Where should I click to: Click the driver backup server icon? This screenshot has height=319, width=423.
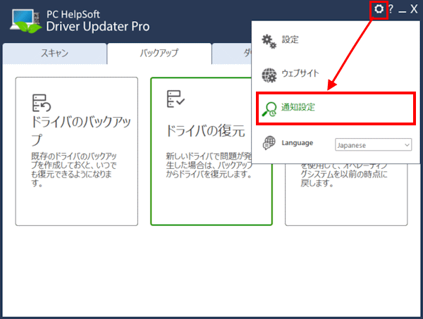pos(42,103)
